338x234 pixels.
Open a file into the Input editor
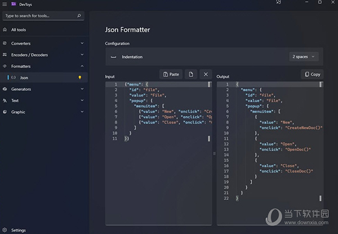[191, 74]
